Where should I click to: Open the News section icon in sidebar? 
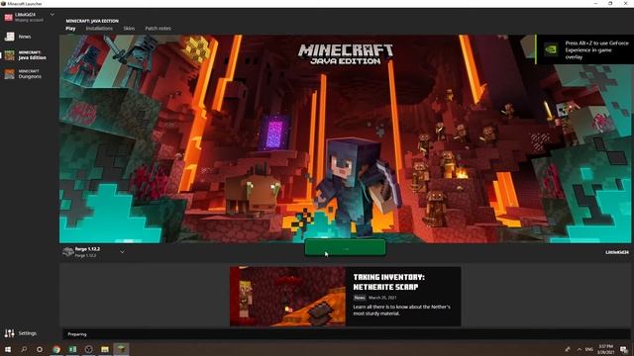(9, 37)
